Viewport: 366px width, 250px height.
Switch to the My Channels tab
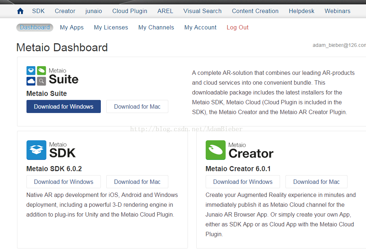156,27
